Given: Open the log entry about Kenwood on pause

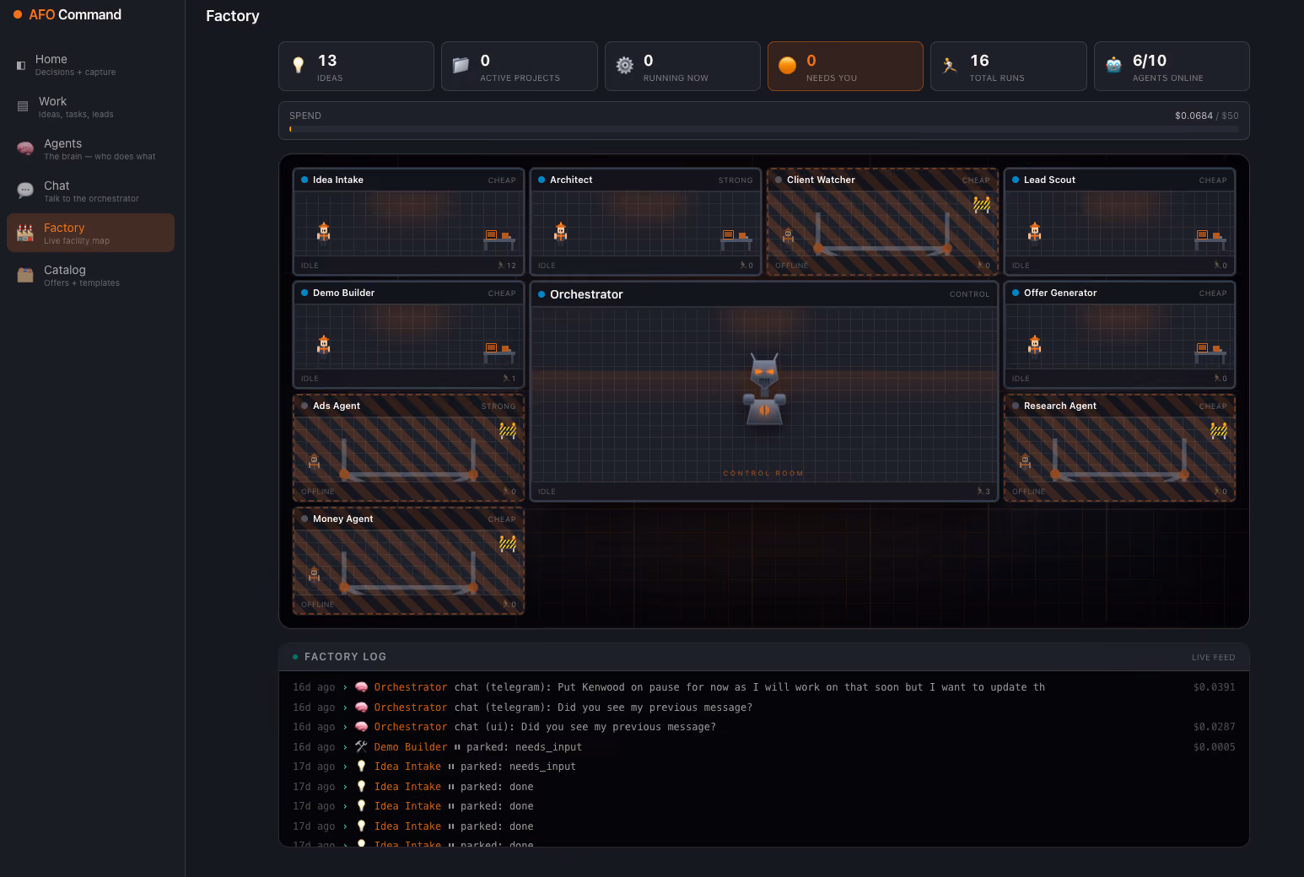Looking at the screenshot, I should point(764,687).
